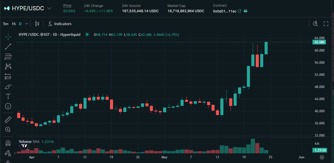This screenshot has width=334, height=163.
Task: Open the emoji icons tool
Action: point(8,106)
